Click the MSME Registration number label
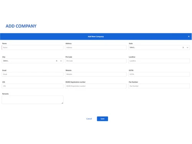The image size is (192, 144). (76, 82)
